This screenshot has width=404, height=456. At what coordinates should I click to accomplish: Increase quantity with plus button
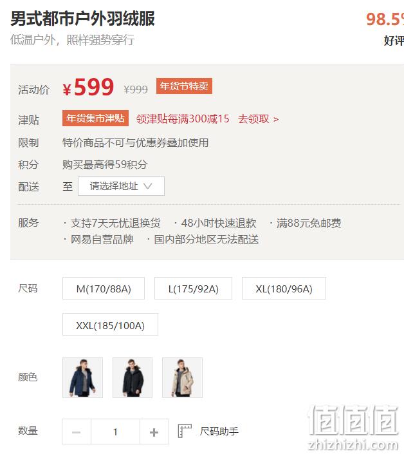[x=154, y=432]
